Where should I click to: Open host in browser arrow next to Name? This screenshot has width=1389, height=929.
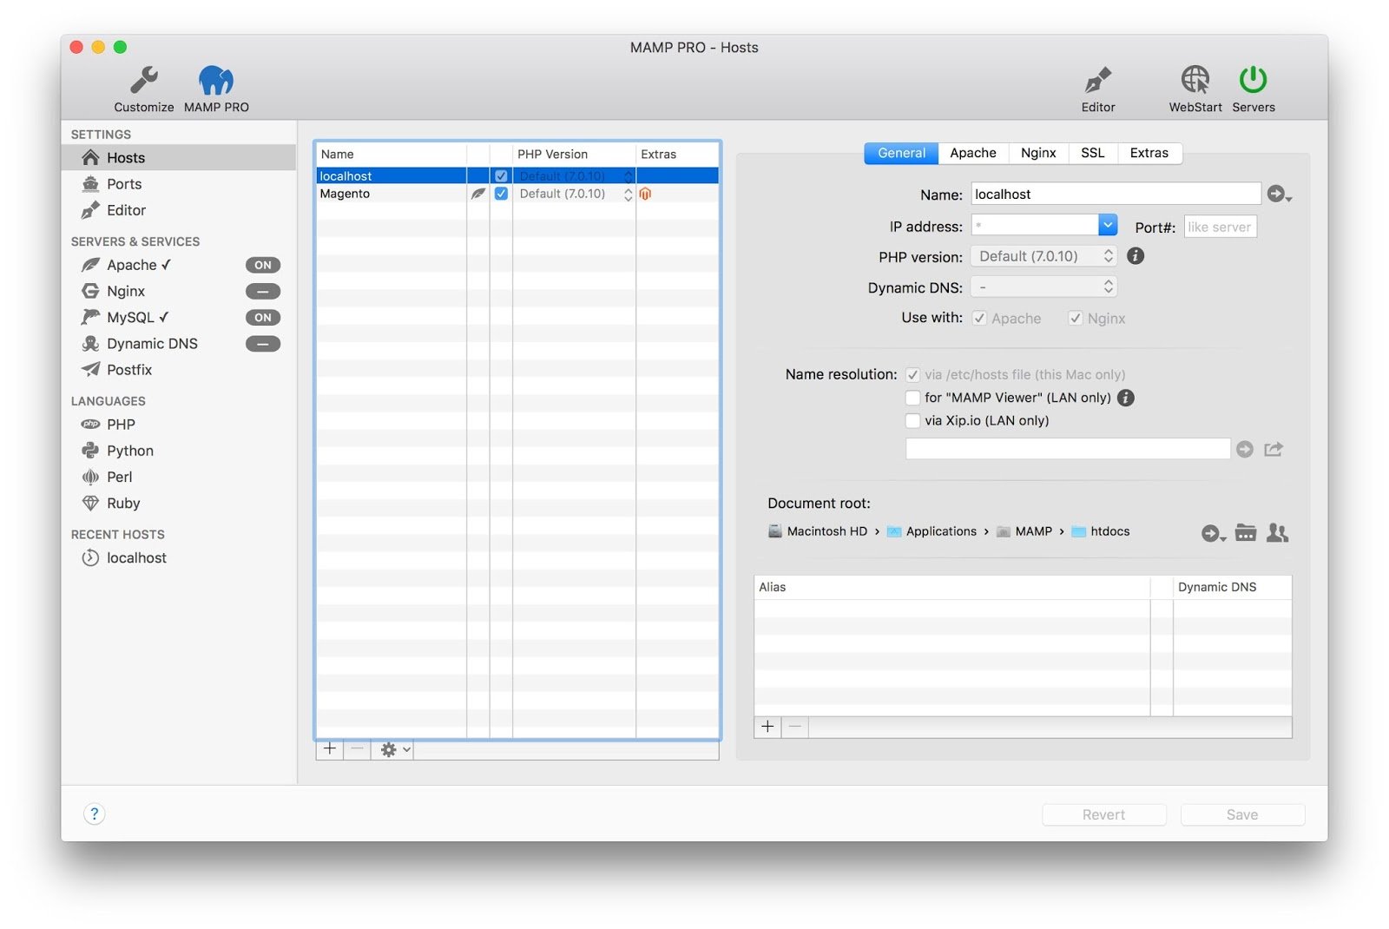click(x=1279, y=194)
